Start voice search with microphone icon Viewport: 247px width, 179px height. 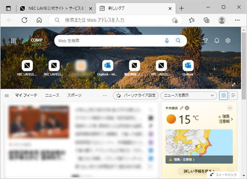pyautogui.click(x=167, y=41)
